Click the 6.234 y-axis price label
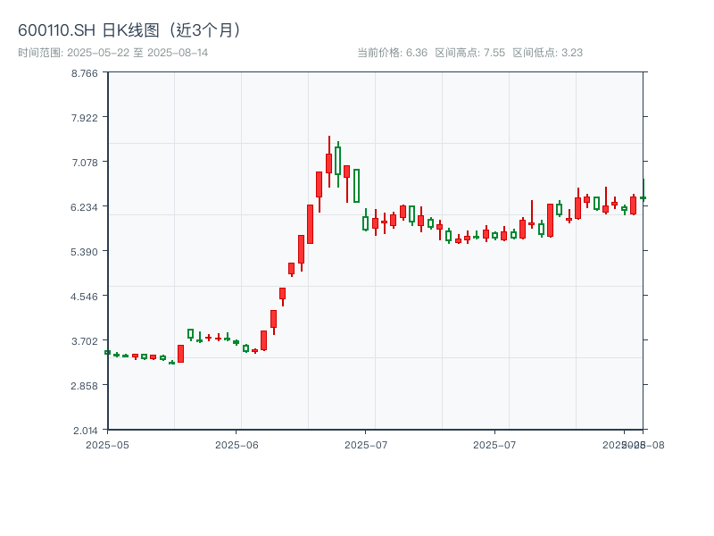 coord(87,208)
